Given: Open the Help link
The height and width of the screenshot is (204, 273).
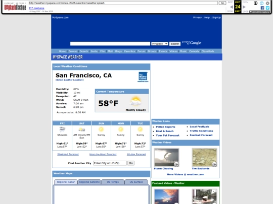Looking at the screenshot, I should click(x=207, y=17).
